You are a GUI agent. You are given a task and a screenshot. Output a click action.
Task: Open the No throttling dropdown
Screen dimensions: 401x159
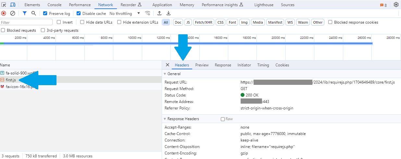click(125, 14)
